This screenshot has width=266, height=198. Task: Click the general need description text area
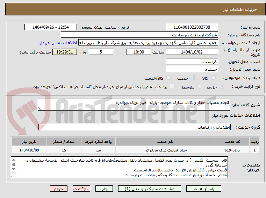point(134,105)
